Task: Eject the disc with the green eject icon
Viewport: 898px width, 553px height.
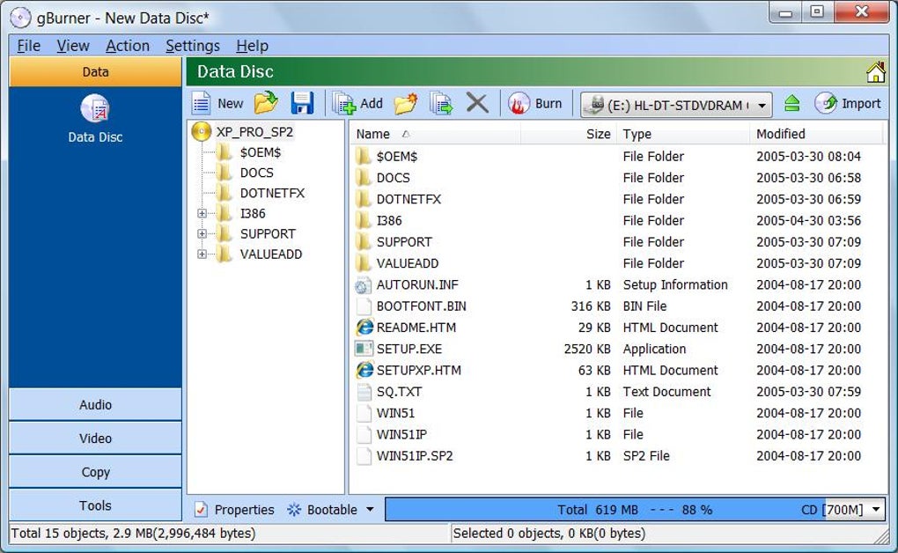Action: [x=792, y=104]
